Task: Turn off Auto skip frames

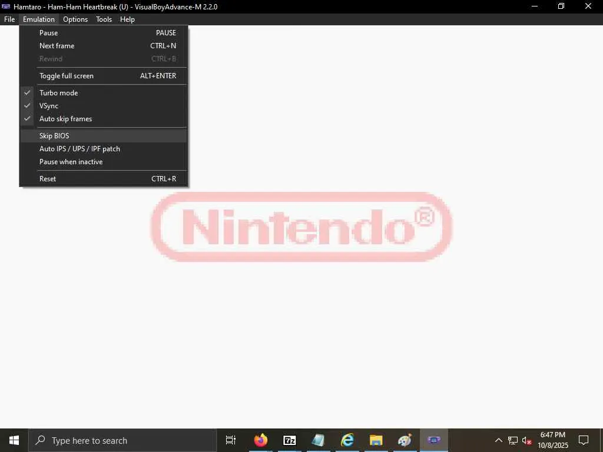Action: [104, 119]
